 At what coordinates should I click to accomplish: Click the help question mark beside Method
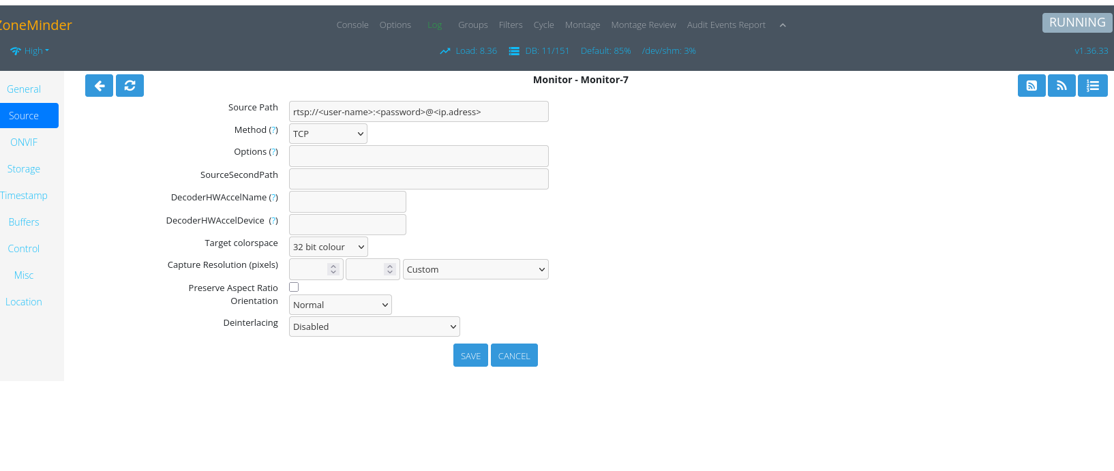[273, 130]
